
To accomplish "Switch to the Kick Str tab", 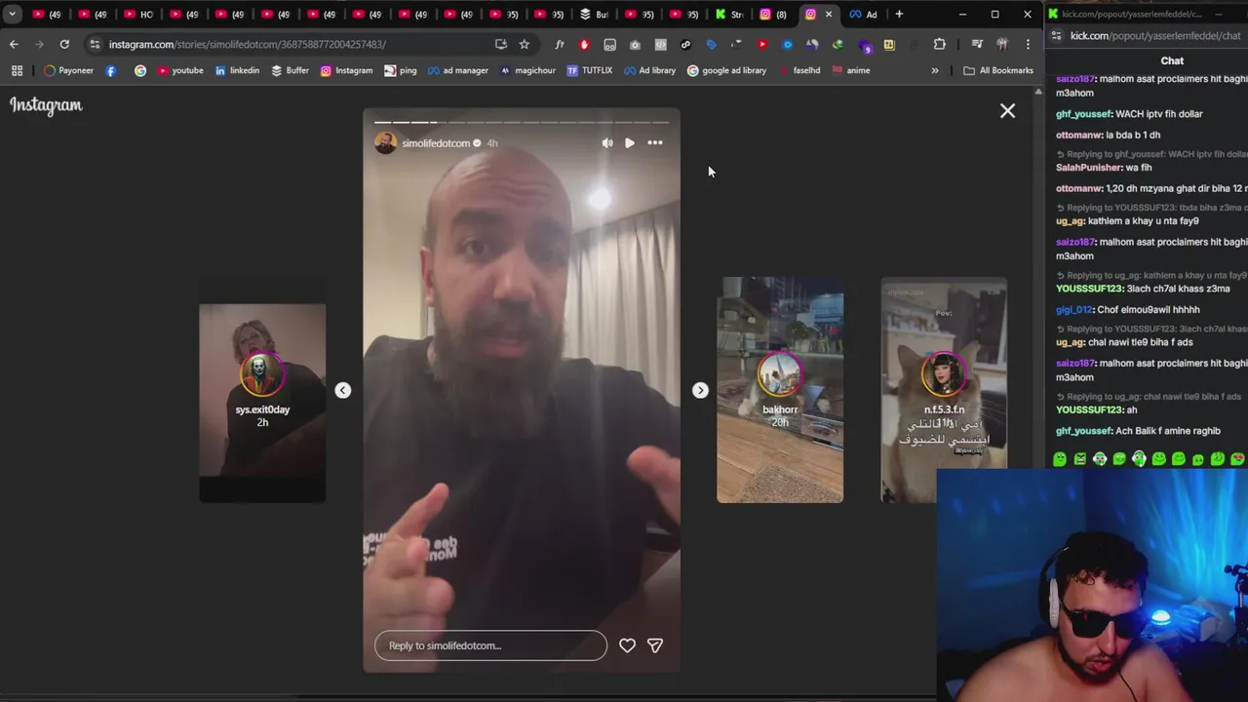I will pyautogui.click(x=729, y=14).
